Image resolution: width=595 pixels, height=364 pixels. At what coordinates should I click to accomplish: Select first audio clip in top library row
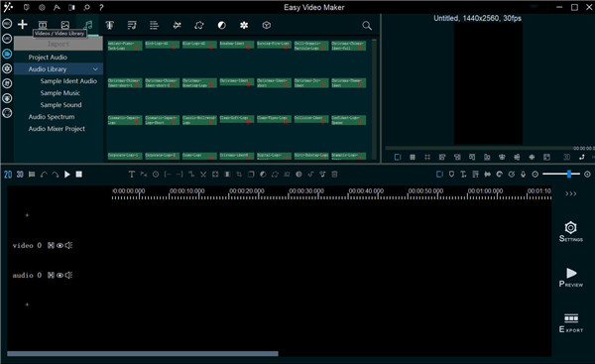(125, 46)
